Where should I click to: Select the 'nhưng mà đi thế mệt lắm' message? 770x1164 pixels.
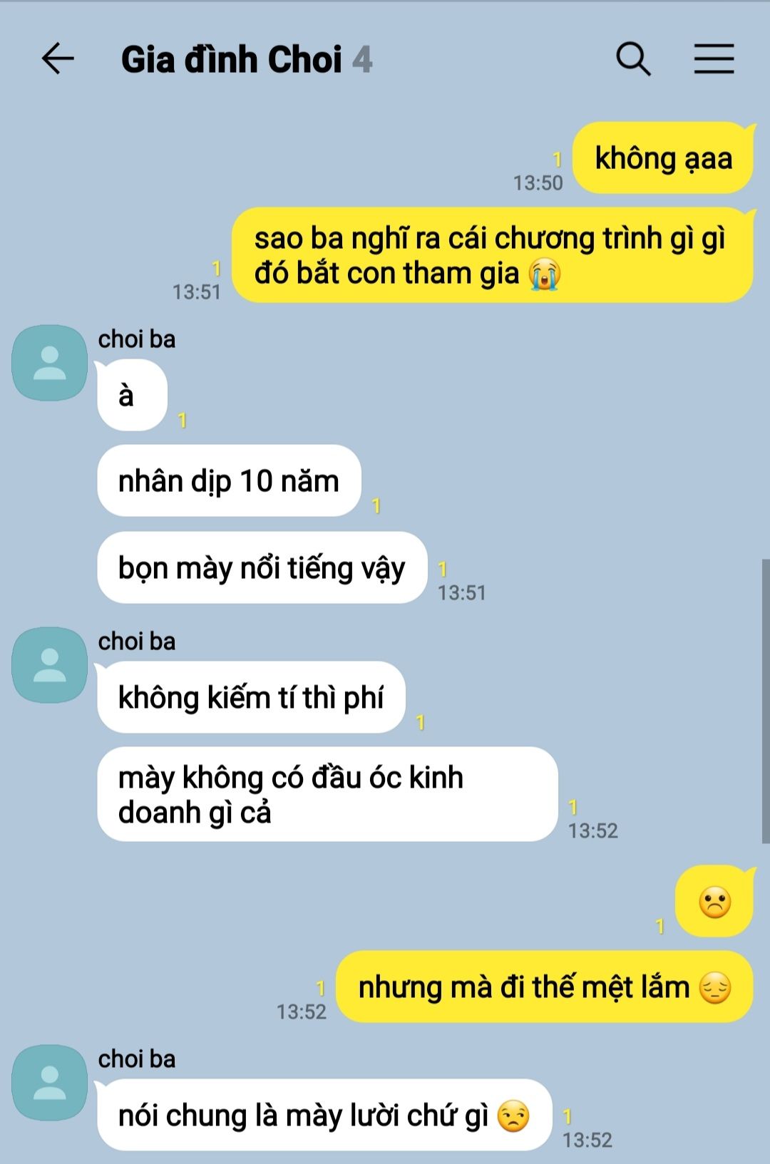[545, 987]
